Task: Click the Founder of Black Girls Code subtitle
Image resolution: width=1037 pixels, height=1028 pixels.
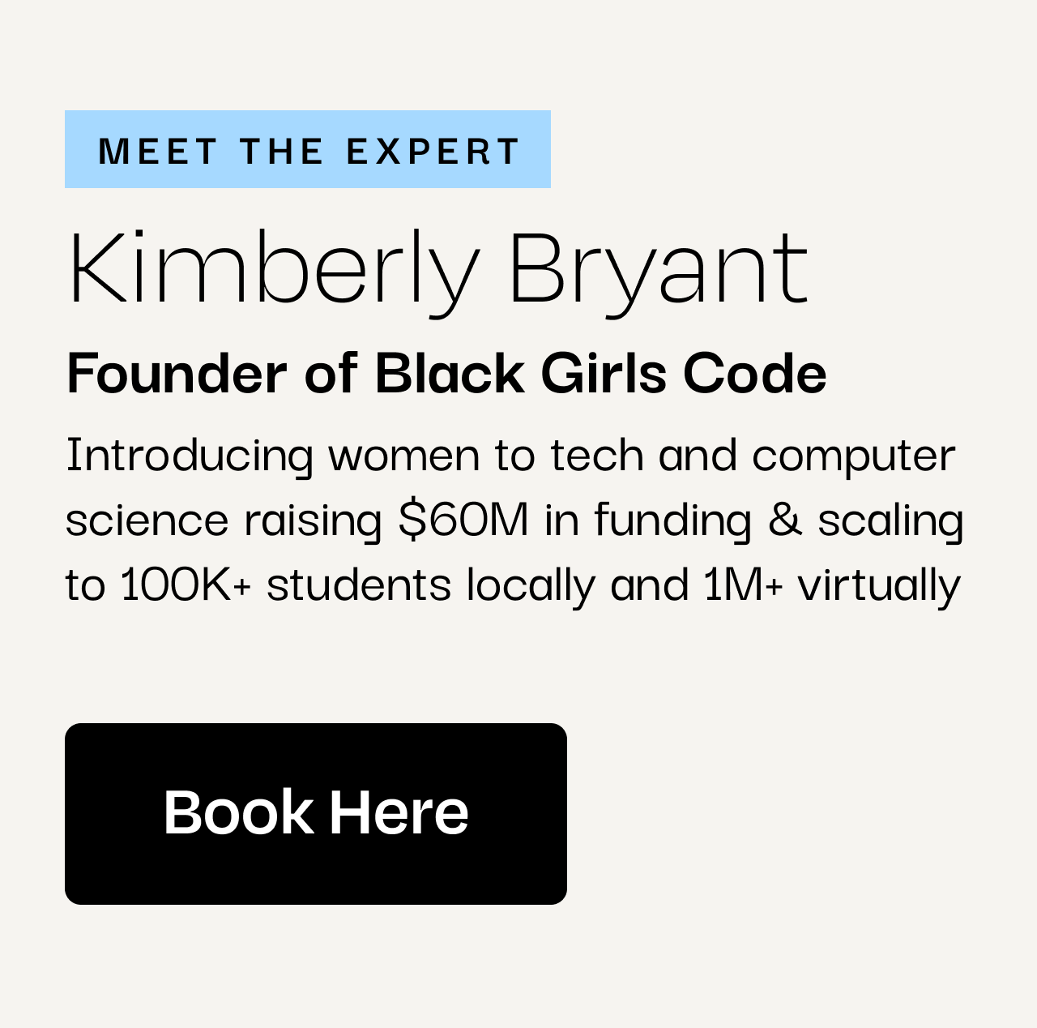Action: tap(446, 373)
